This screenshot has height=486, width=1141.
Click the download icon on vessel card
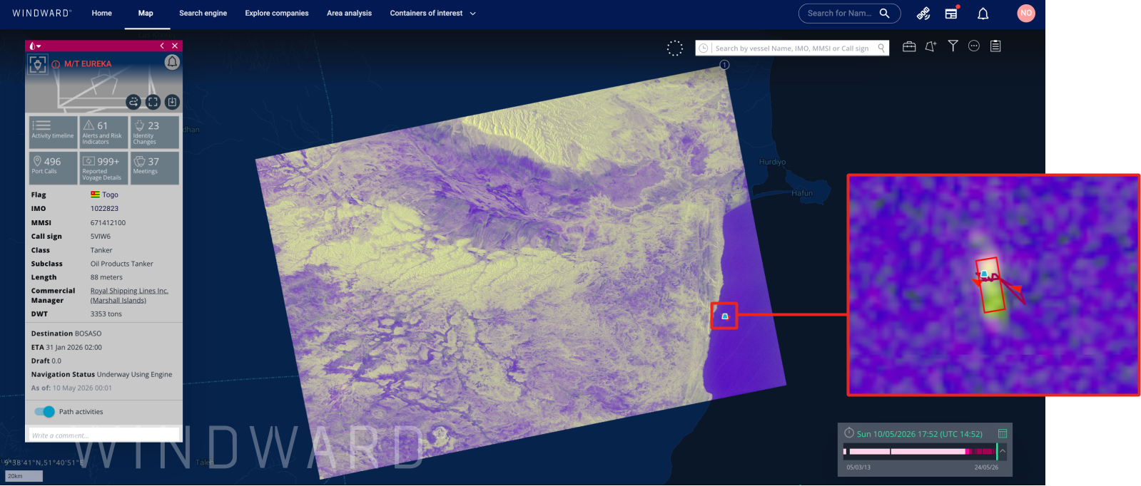pos(172,102)
